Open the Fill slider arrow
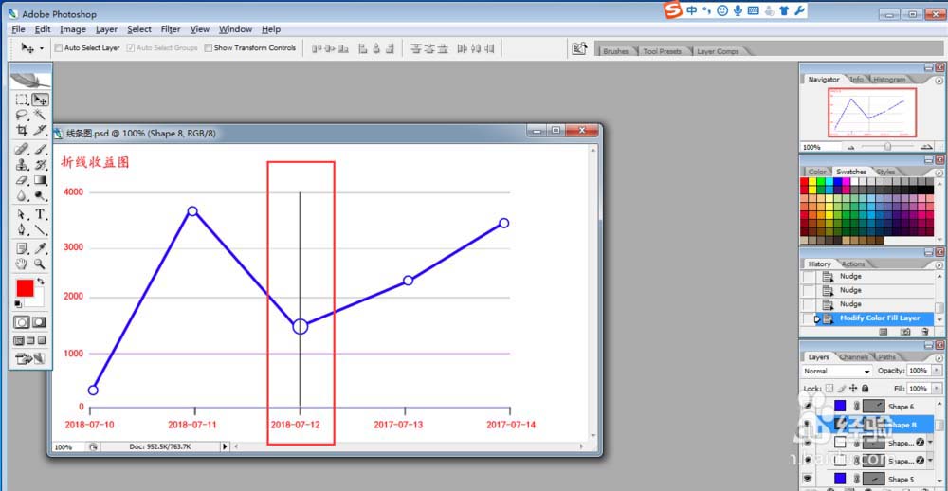The width and height of the screenshot is (948, 491). (938, 389)
